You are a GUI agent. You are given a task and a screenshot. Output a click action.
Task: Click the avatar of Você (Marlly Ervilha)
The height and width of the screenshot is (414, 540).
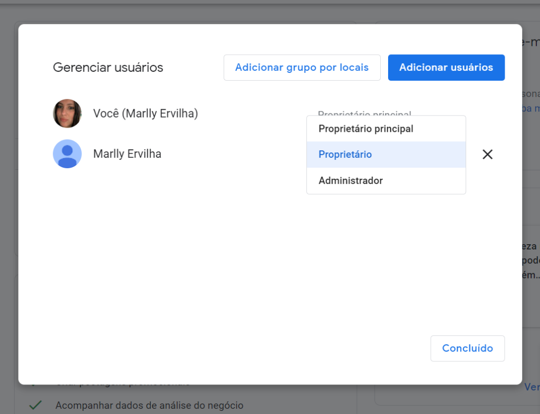pos(67,113)
